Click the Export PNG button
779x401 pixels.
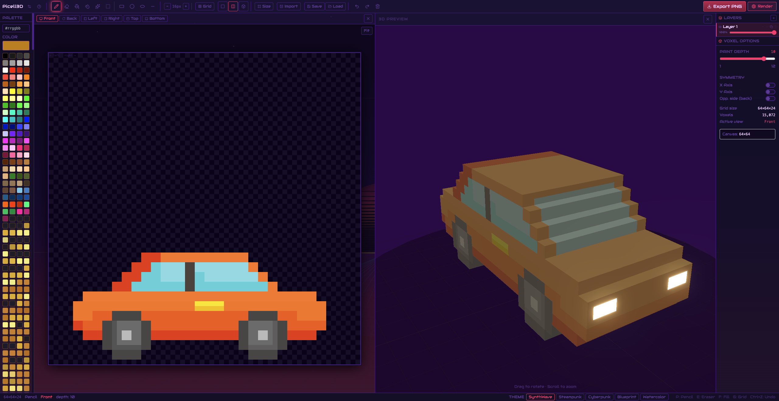[724, 6]
